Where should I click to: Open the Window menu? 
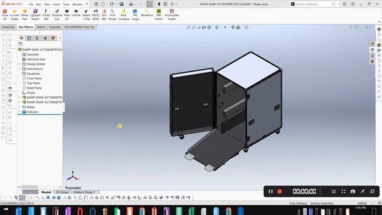click(x=77, y=4)
